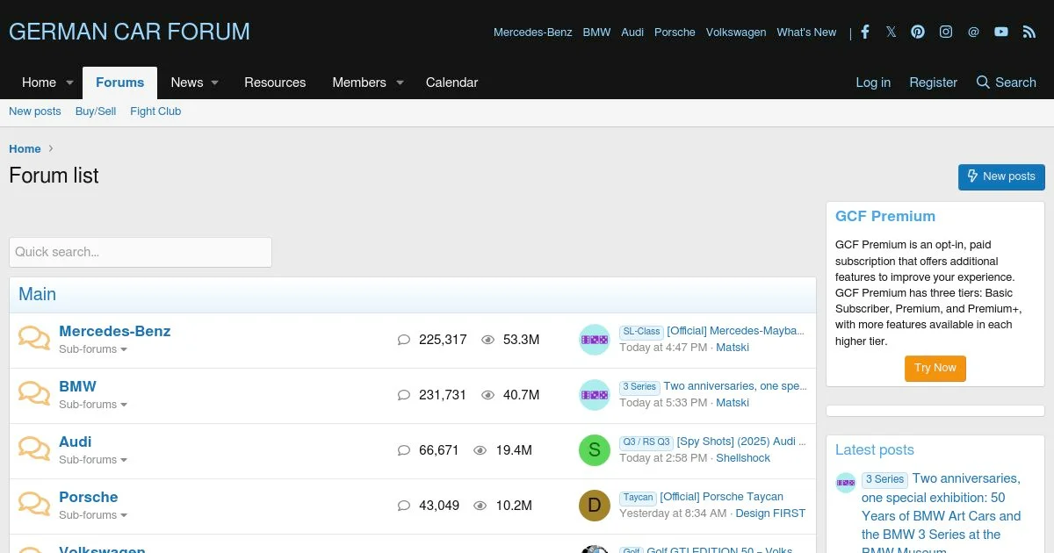
Task: Open the Audi forum title
Action: tap(76, 442)
